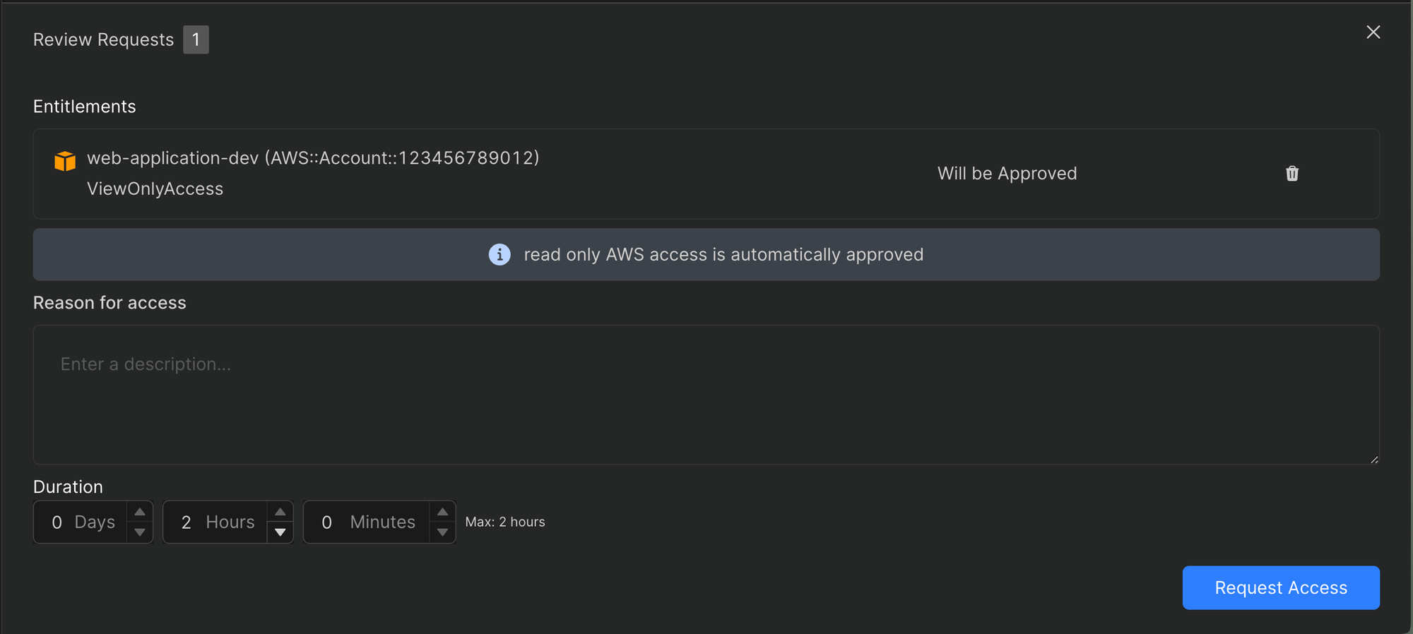Click inside the Days number field

[x=81, y=522]
